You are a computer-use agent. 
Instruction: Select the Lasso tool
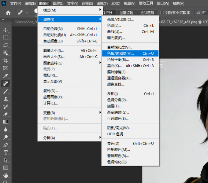click(x=6, y=45)
